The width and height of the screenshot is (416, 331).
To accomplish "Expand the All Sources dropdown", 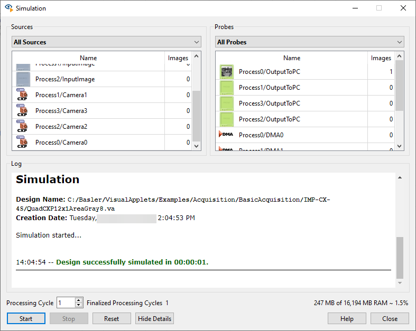I will pos(107,42).
